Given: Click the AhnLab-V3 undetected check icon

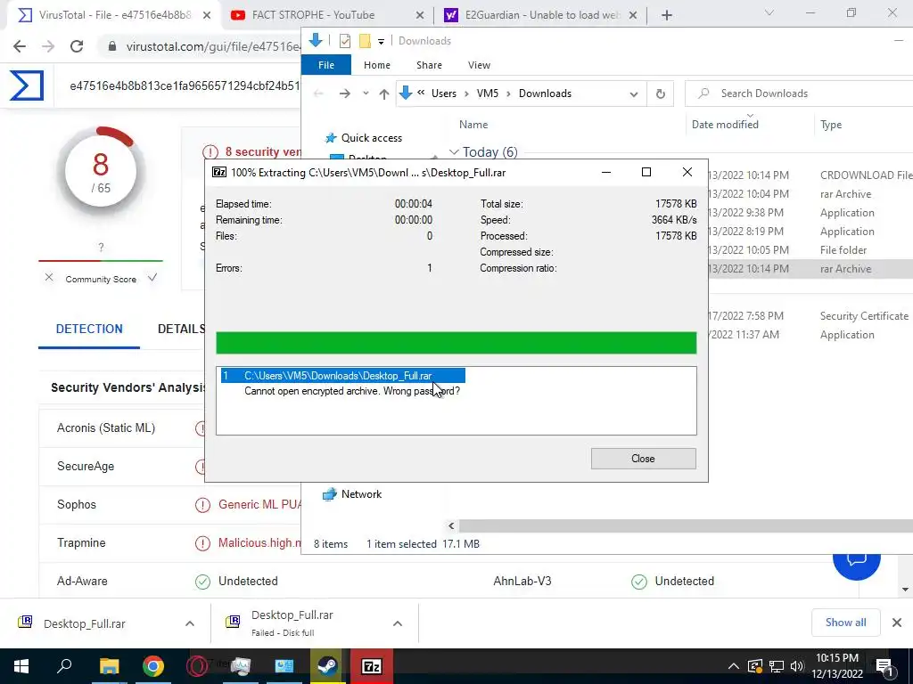Looking at the screenshot, I should click(x=638, y=582).
